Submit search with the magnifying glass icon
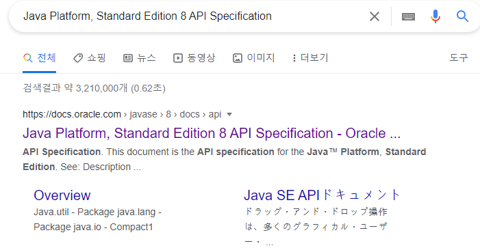This screenshot has height=250, width=480. tap(462, 16)
